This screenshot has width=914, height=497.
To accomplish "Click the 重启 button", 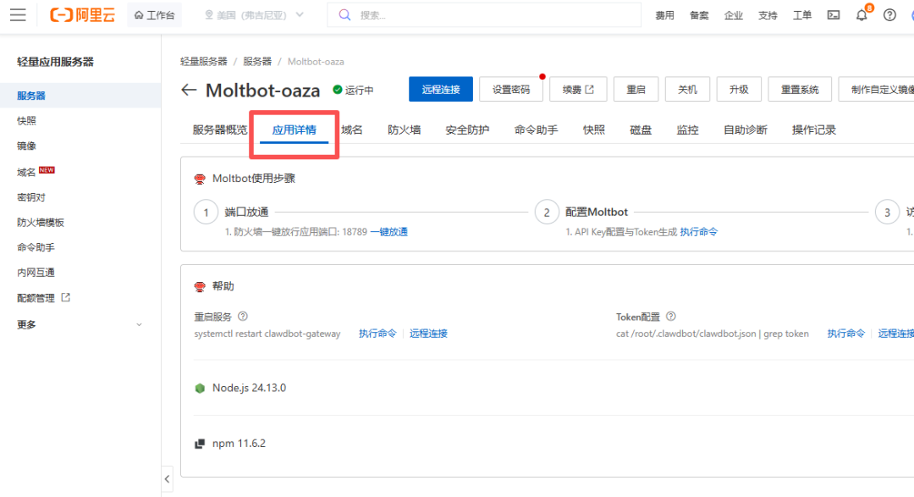I will click(x=636, y=89).
